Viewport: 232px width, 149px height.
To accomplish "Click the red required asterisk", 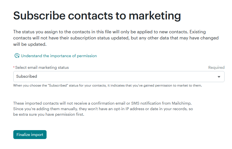I will (14, 67).
